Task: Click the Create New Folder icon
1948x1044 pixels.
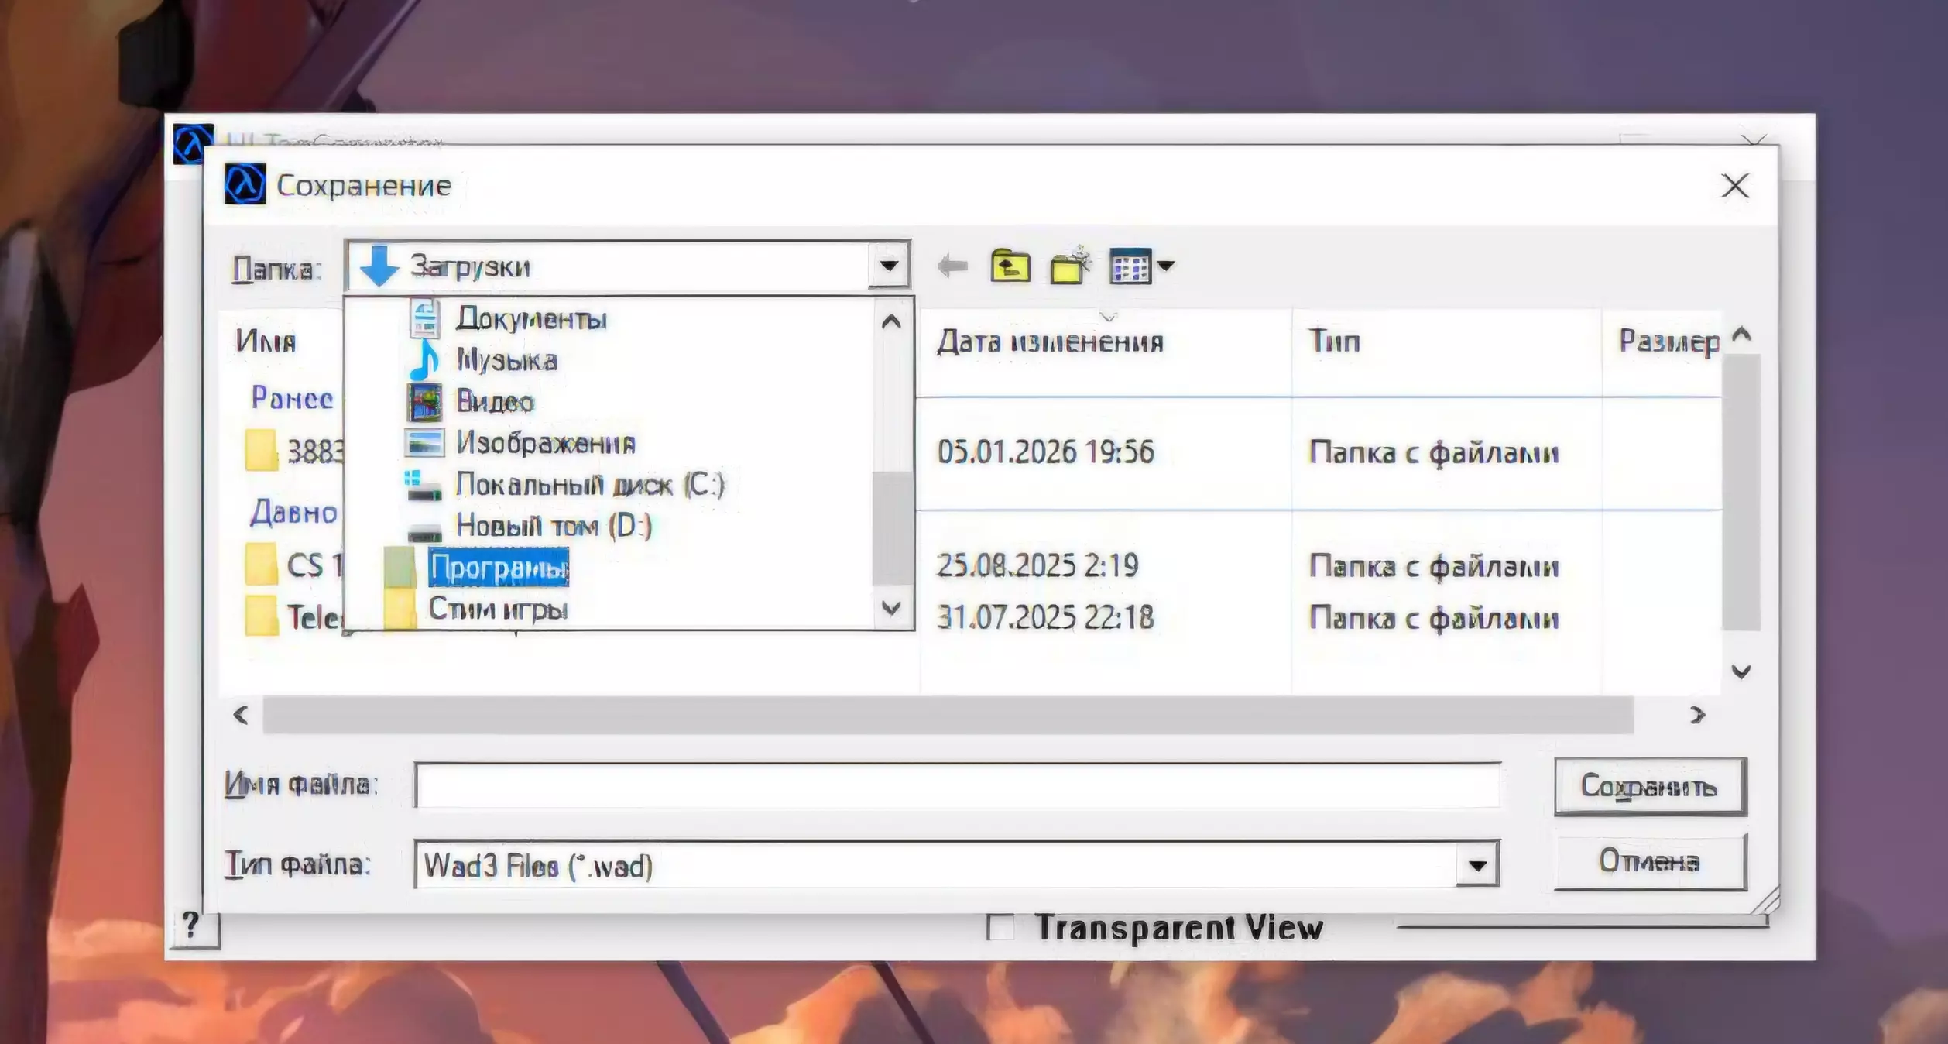Action: (x=1069, y=267)
